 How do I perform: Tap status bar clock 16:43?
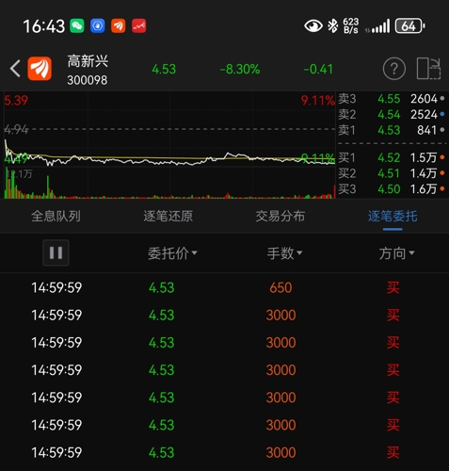tap(44, 26)
